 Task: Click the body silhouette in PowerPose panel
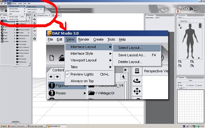[190, 41]
